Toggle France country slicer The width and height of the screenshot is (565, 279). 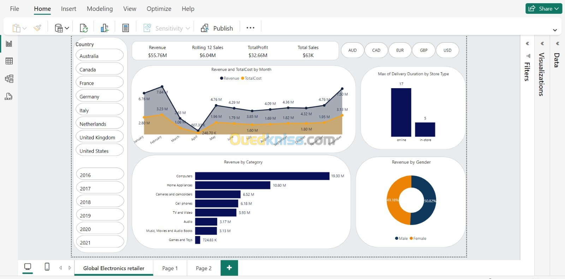[x=100, y=83]
